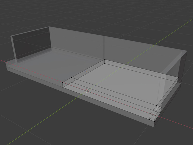Select the back corner vertex of wireframe mesh
The width and height of the screenshot is (193, 145).
tap(104, 60)
